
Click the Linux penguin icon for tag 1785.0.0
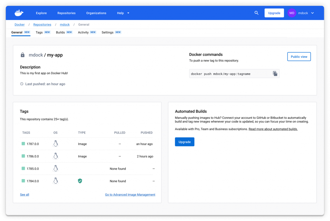pos(55,168)
